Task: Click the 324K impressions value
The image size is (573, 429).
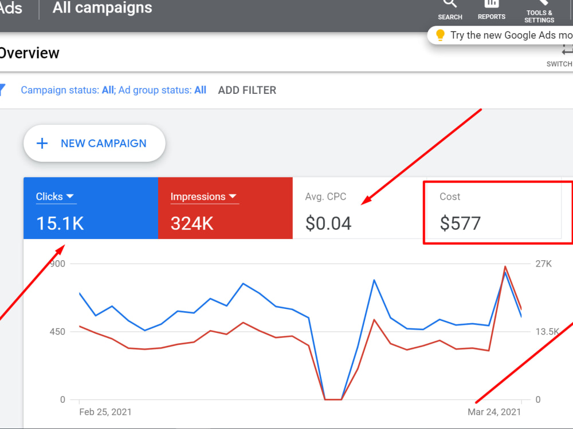Action: [192, 223]
